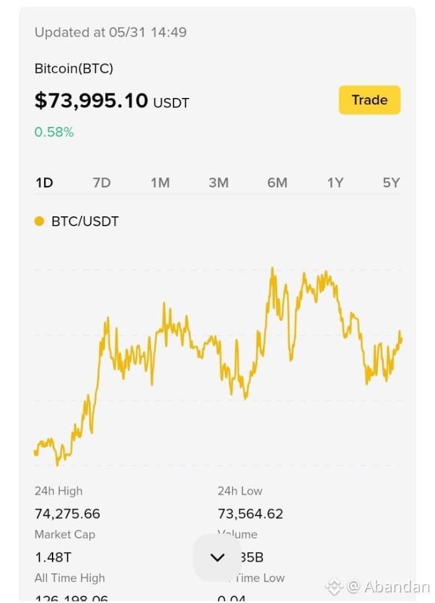Show the 5Y price history
This screenshot has height=603, width=435.
[x=391, y=183]
